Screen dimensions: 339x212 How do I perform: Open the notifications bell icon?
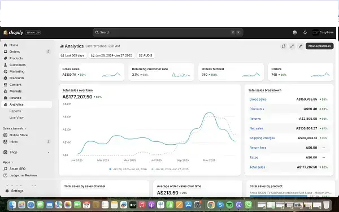(x=305, y=32)
